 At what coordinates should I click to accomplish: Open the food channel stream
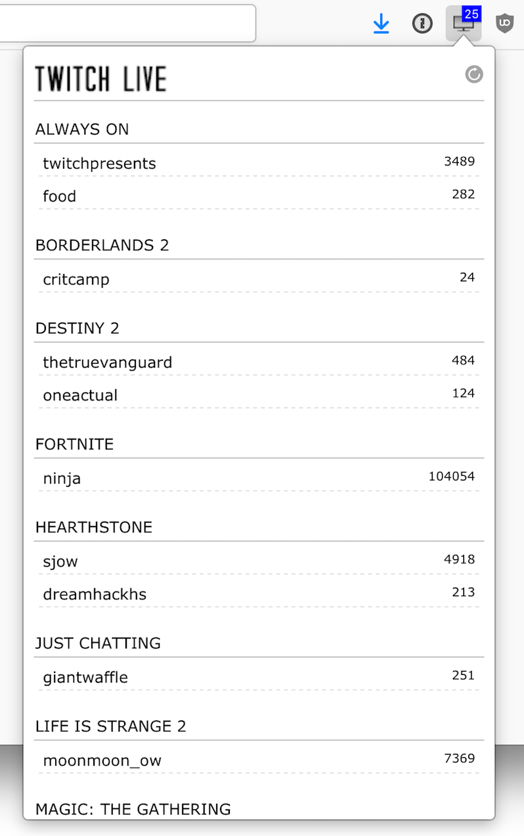pos(259,195)
